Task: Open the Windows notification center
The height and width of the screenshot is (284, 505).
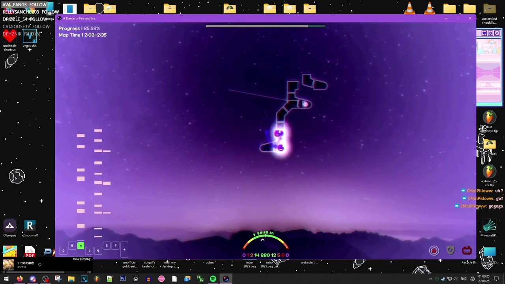Action: pos(497,279)
